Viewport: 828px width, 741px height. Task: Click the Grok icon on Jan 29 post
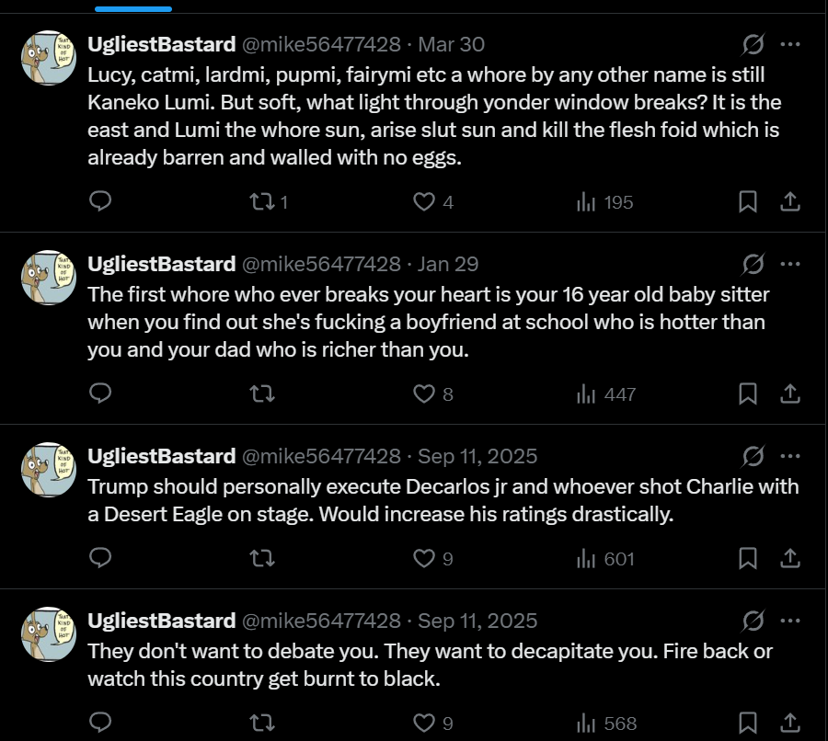click(753, 264)
